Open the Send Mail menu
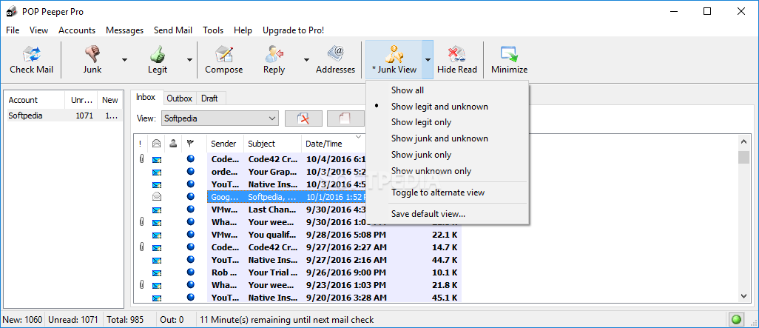Viewport: 759px width, 328px height. (173, 30)
